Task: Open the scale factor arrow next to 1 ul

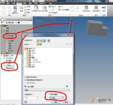Action: [x=38, y=97]
